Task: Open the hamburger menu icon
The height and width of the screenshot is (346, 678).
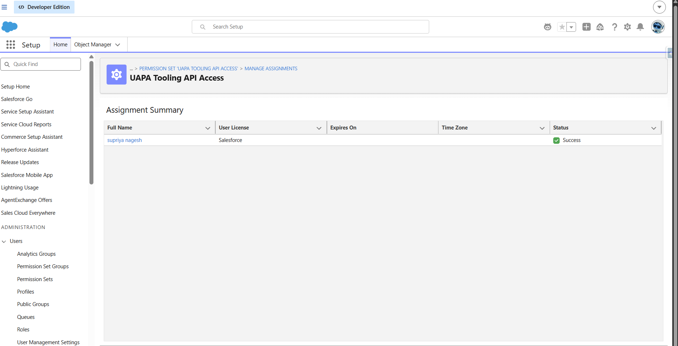Action: pyautogui.click(x=4, y=7)
